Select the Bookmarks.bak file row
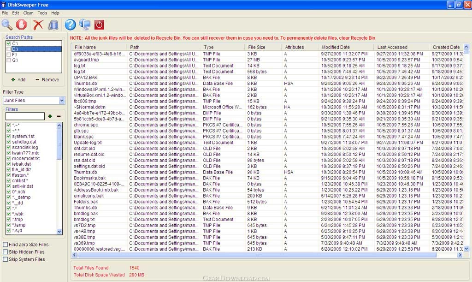 click(x=268, y=178)
